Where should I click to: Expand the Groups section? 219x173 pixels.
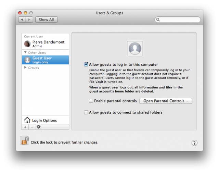tap(25, 67)
